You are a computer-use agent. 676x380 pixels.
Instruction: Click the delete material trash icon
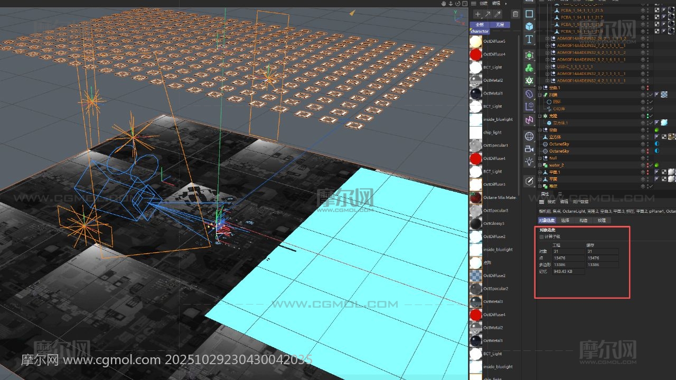pos(515,14)
